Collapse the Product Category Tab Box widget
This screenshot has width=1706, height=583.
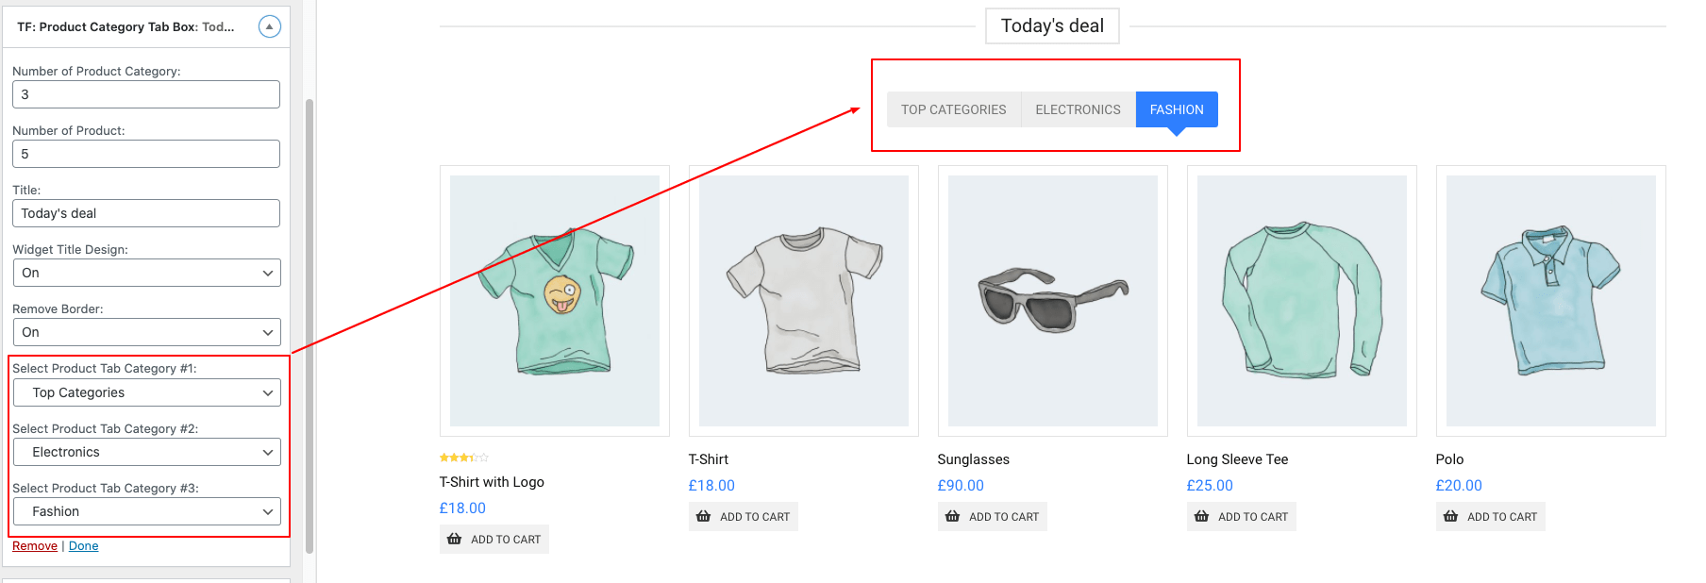[269, 26]
